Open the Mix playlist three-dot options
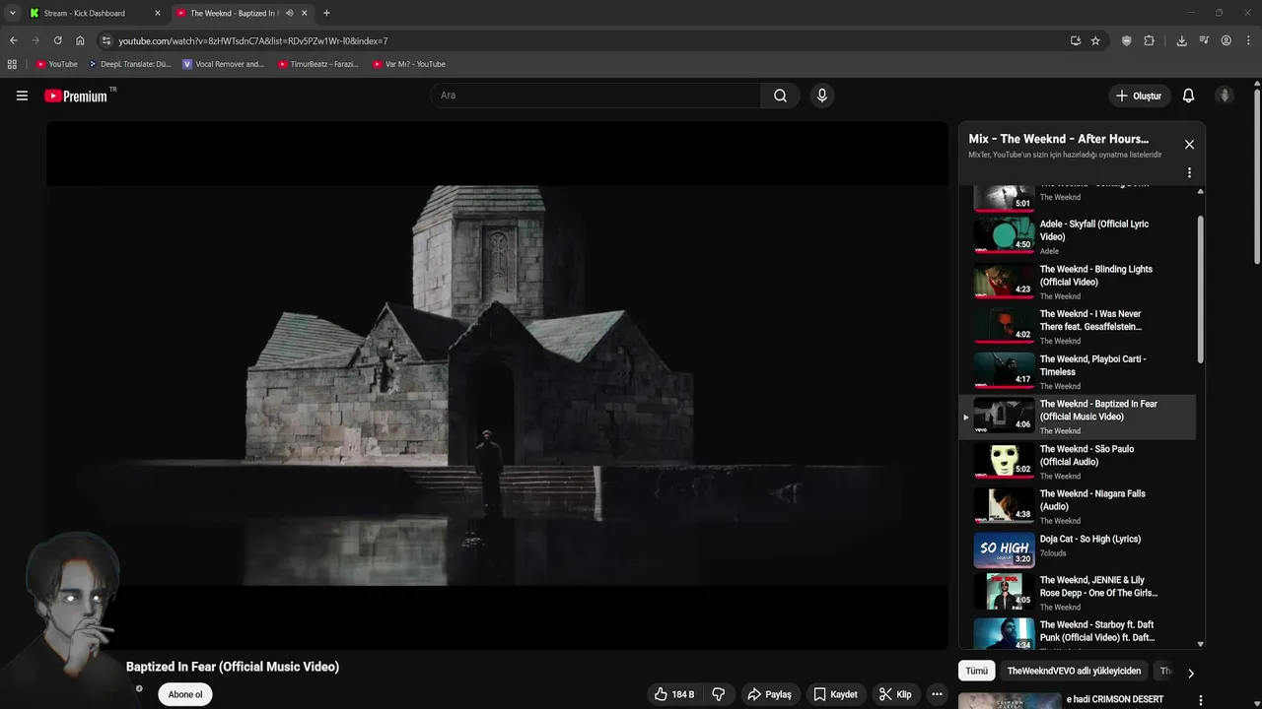Image resolution: width=1262 pixels, height=709 pixels. click(1189, 172)
